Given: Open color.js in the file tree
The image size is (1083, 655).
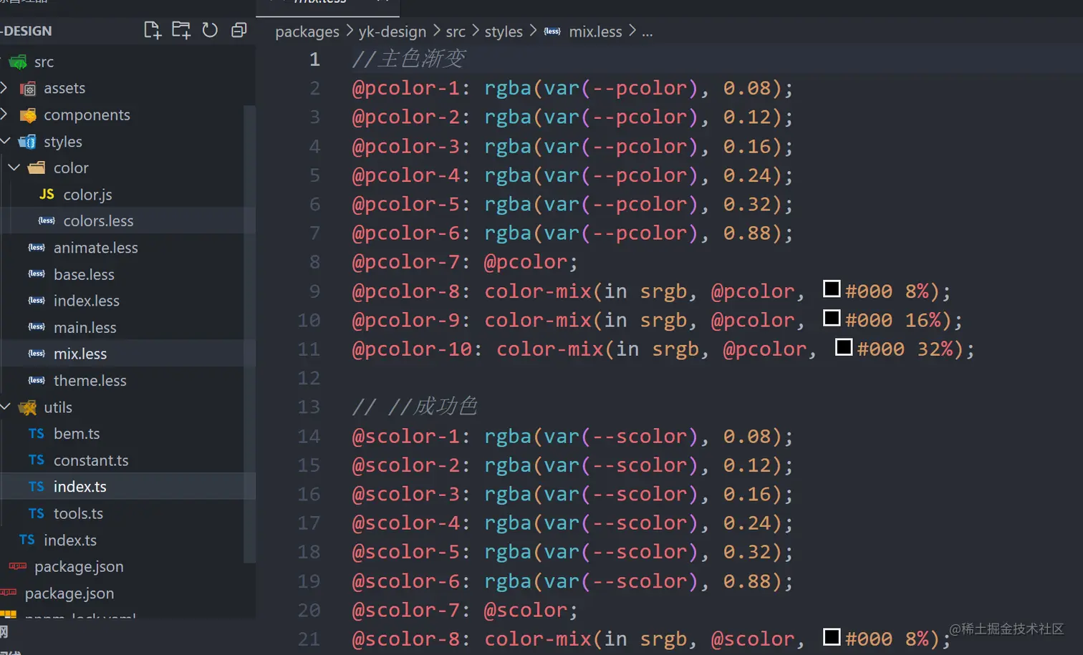Looking at the screenshot, I should tap(87, 195).
